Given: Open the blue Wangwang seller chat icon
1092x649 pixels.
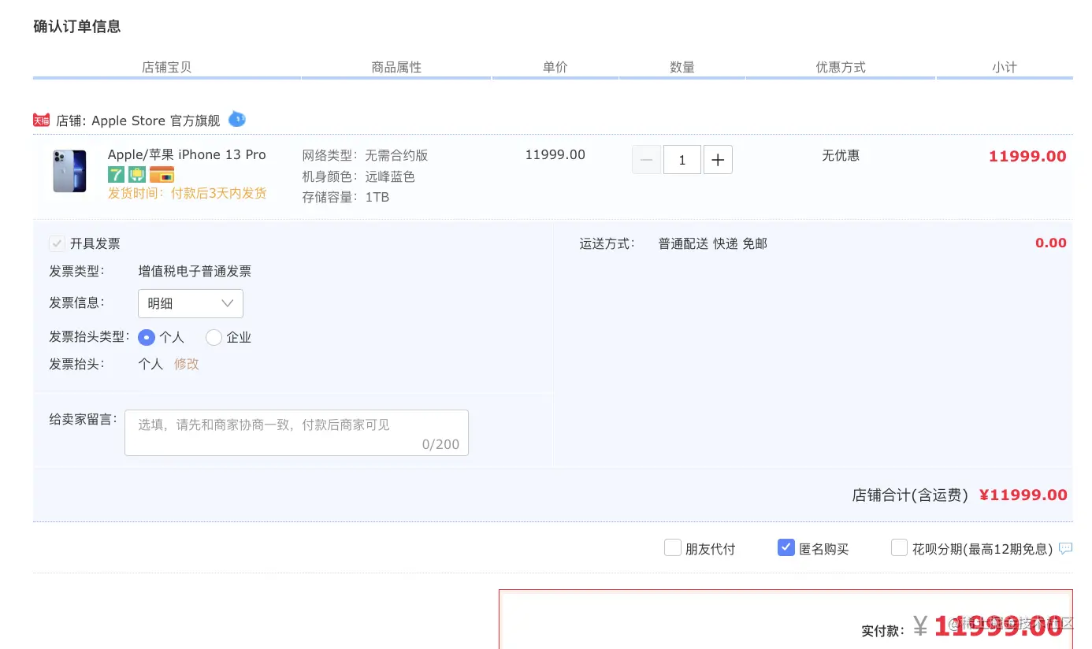Looking at the screenshot, I should point(236,120).
